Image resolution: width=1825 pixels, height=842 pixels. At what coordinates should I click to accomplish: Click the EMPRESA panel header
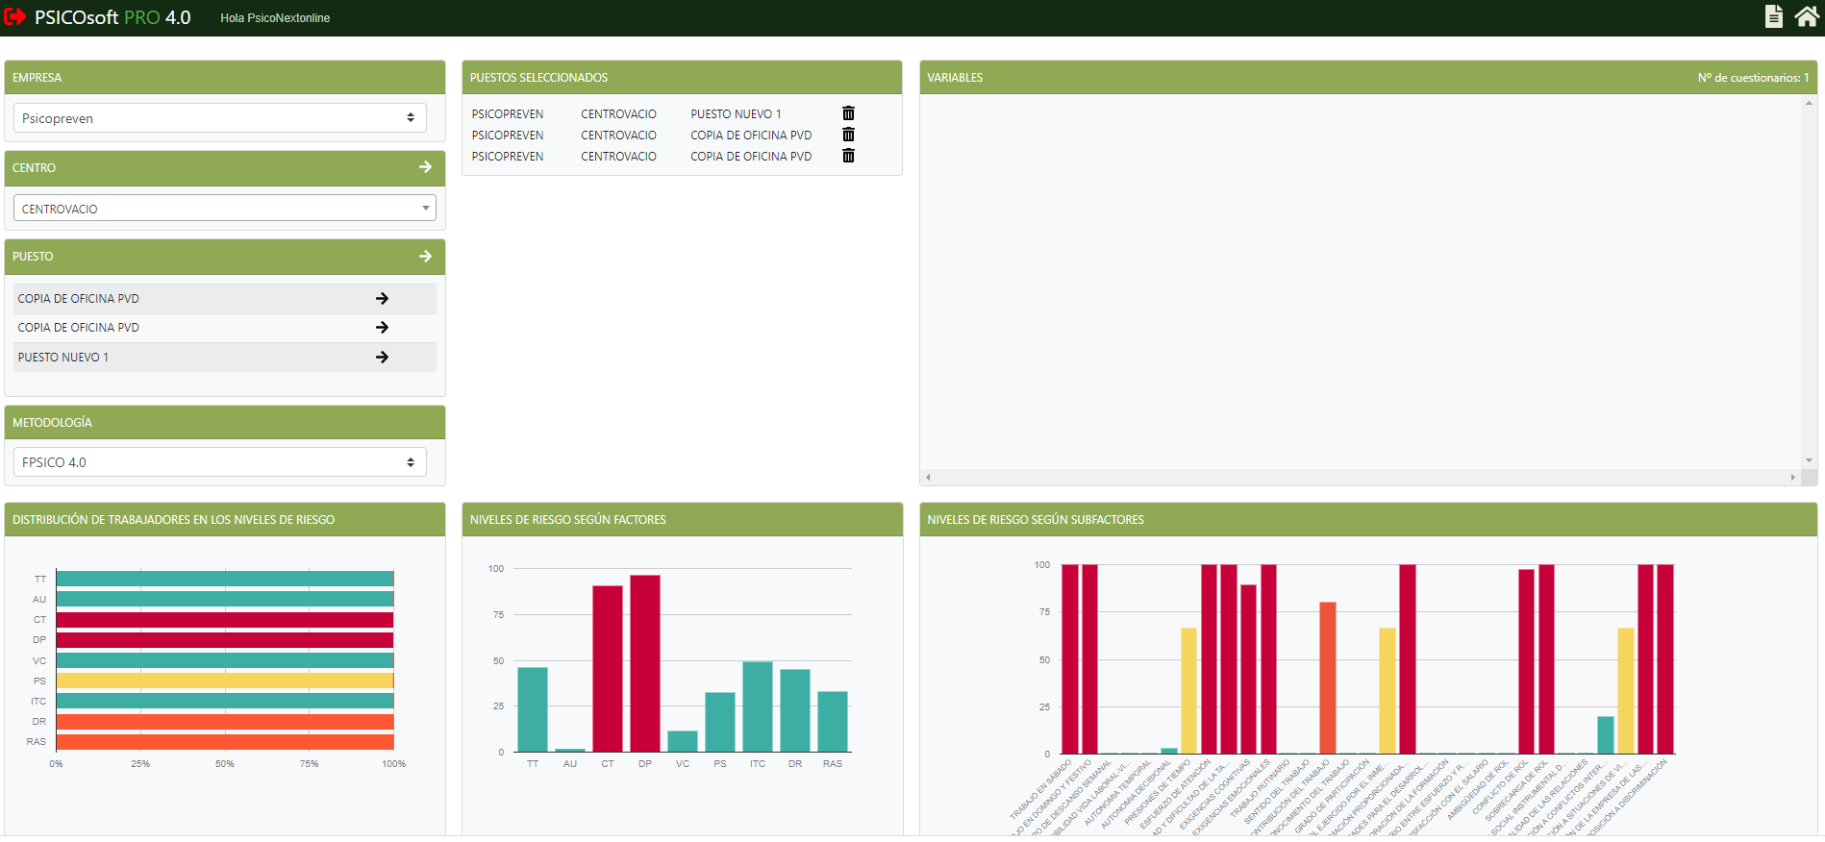pos(225,77)
